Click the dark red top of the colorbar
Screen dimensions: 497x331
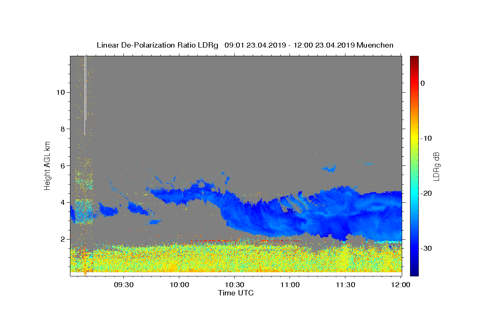click(x=414, y=59)
